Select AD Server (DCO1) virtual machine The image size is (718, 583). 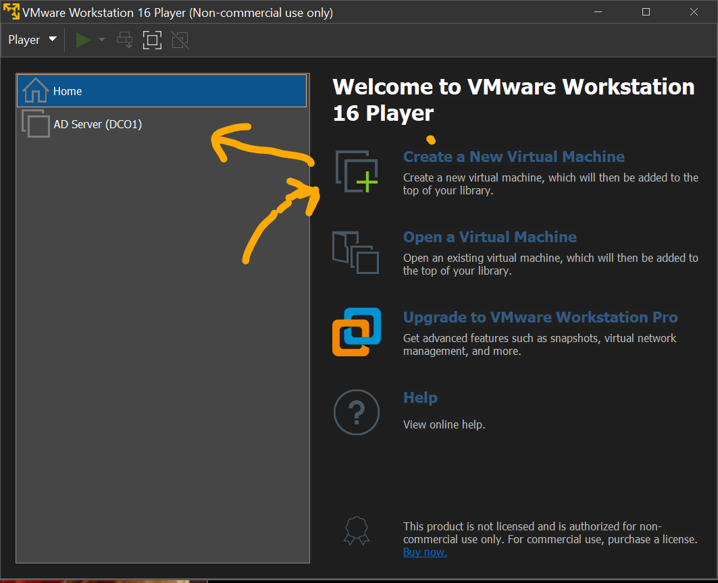click(x=161, y=124)
